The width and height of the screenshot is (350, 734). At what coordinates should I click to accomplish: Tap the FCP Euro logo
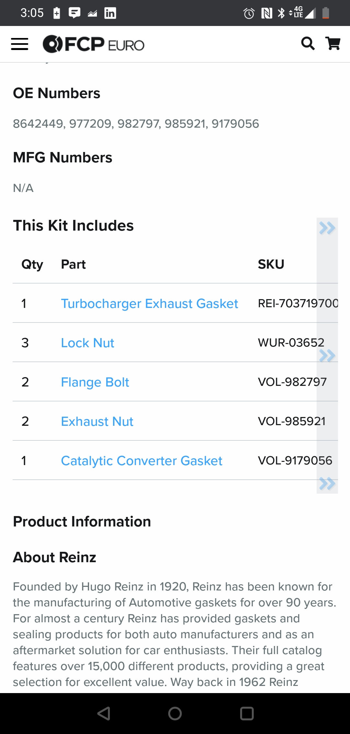(x=94, y=44)
